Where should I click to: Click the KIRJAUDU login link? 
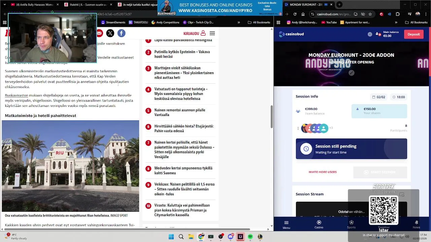point(194,33)
